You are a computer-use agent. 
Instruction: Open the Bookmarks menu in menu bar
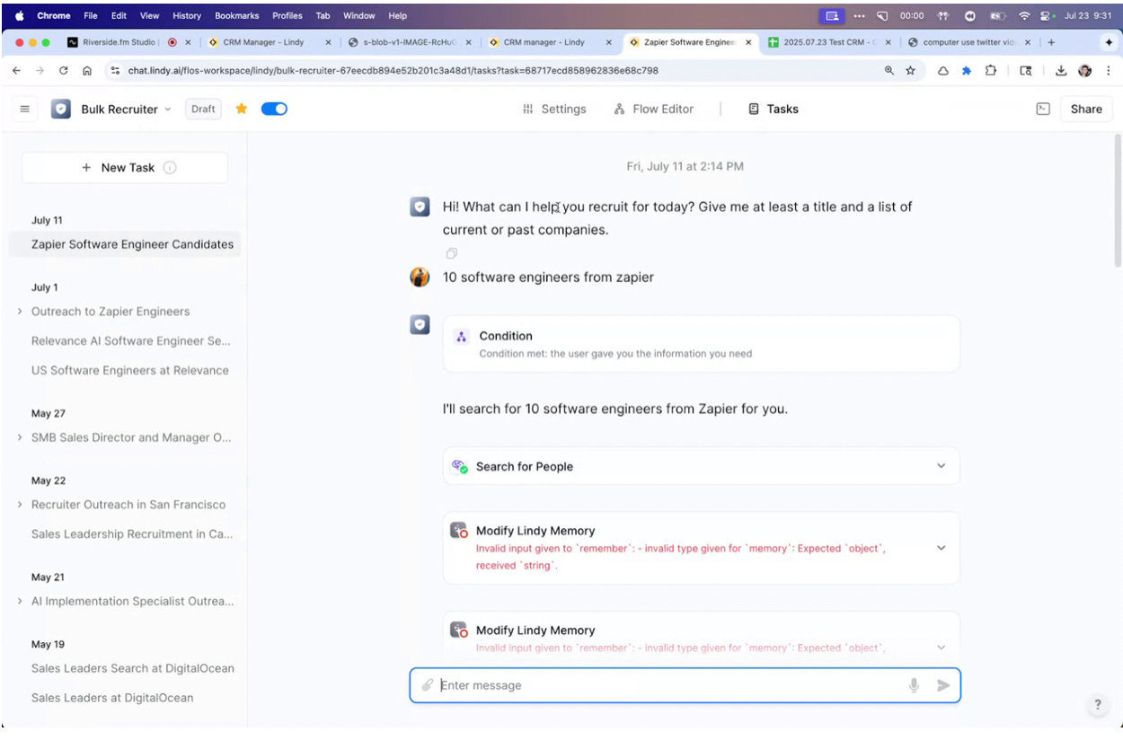(236, 15)
